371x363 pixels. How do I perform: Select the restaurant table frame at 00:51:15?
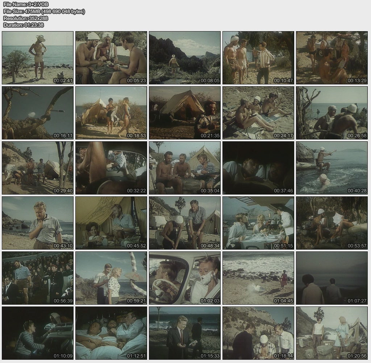[258, 223]
